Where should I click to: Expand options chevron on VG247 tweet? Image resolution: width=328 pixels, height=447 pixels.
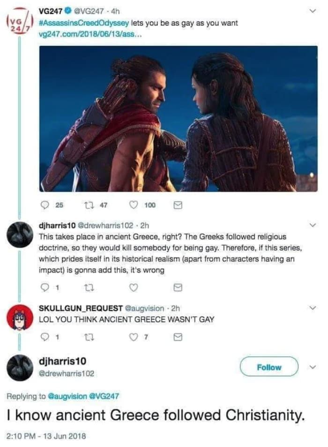[x=313, y=11]
